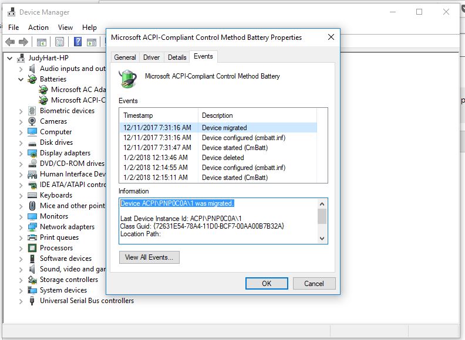Select the 1/2/2018 12:15:11 AM event
Viewport: 465px width, 340px height.
218,178
